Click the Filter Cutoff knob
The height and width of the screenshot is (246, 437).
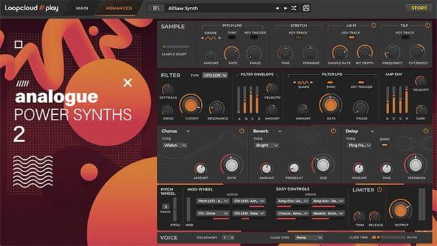pos(191,105)
